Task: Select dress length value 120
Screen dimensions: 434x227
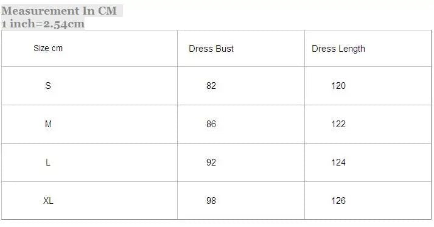Action: (x=338, y=86)
